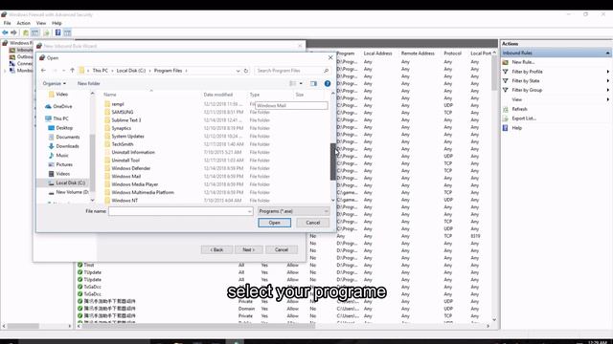Image resolution: width=613 pixels, height=344 pixels.
Task: Click the Refresh icon in the Actions pane
Action: pos(506,109)
